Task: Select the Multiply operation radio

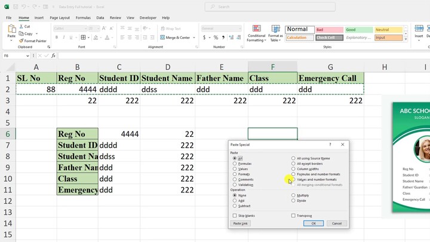Action: (x=293, y=195)
